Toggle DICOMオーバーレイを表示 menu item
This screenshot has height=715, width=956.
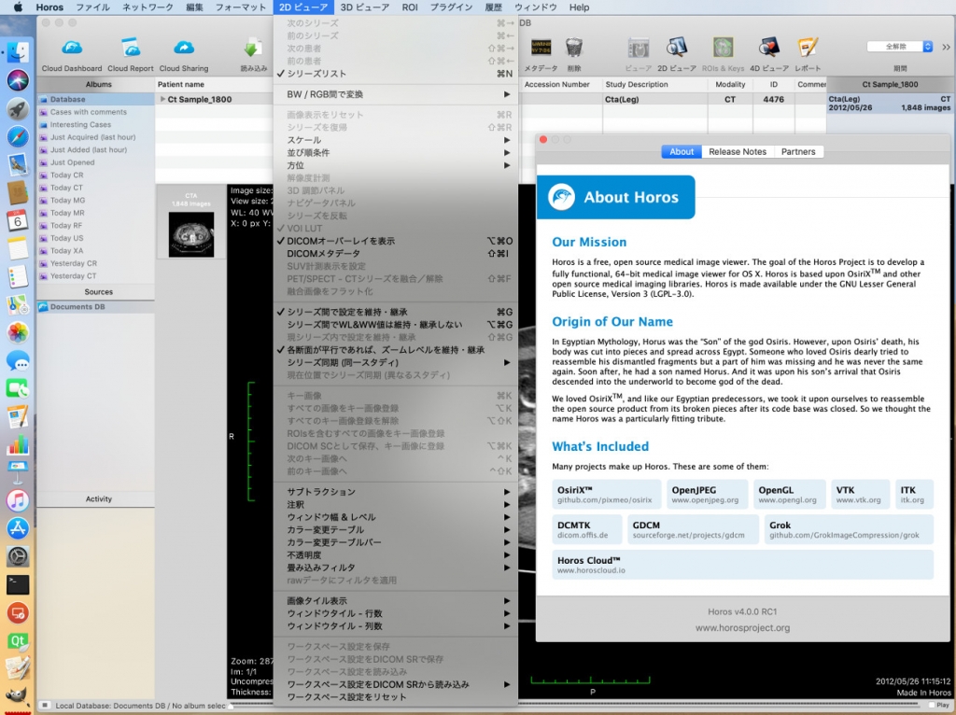coord(396,241)
